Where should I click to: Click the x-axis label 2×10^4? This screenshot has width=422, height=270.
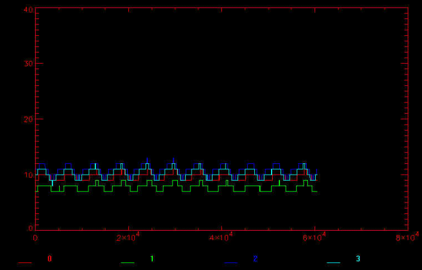(127, 237)
